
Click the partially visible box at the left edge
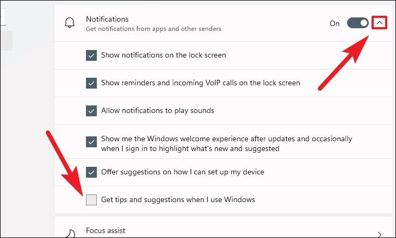click(3, 17)
